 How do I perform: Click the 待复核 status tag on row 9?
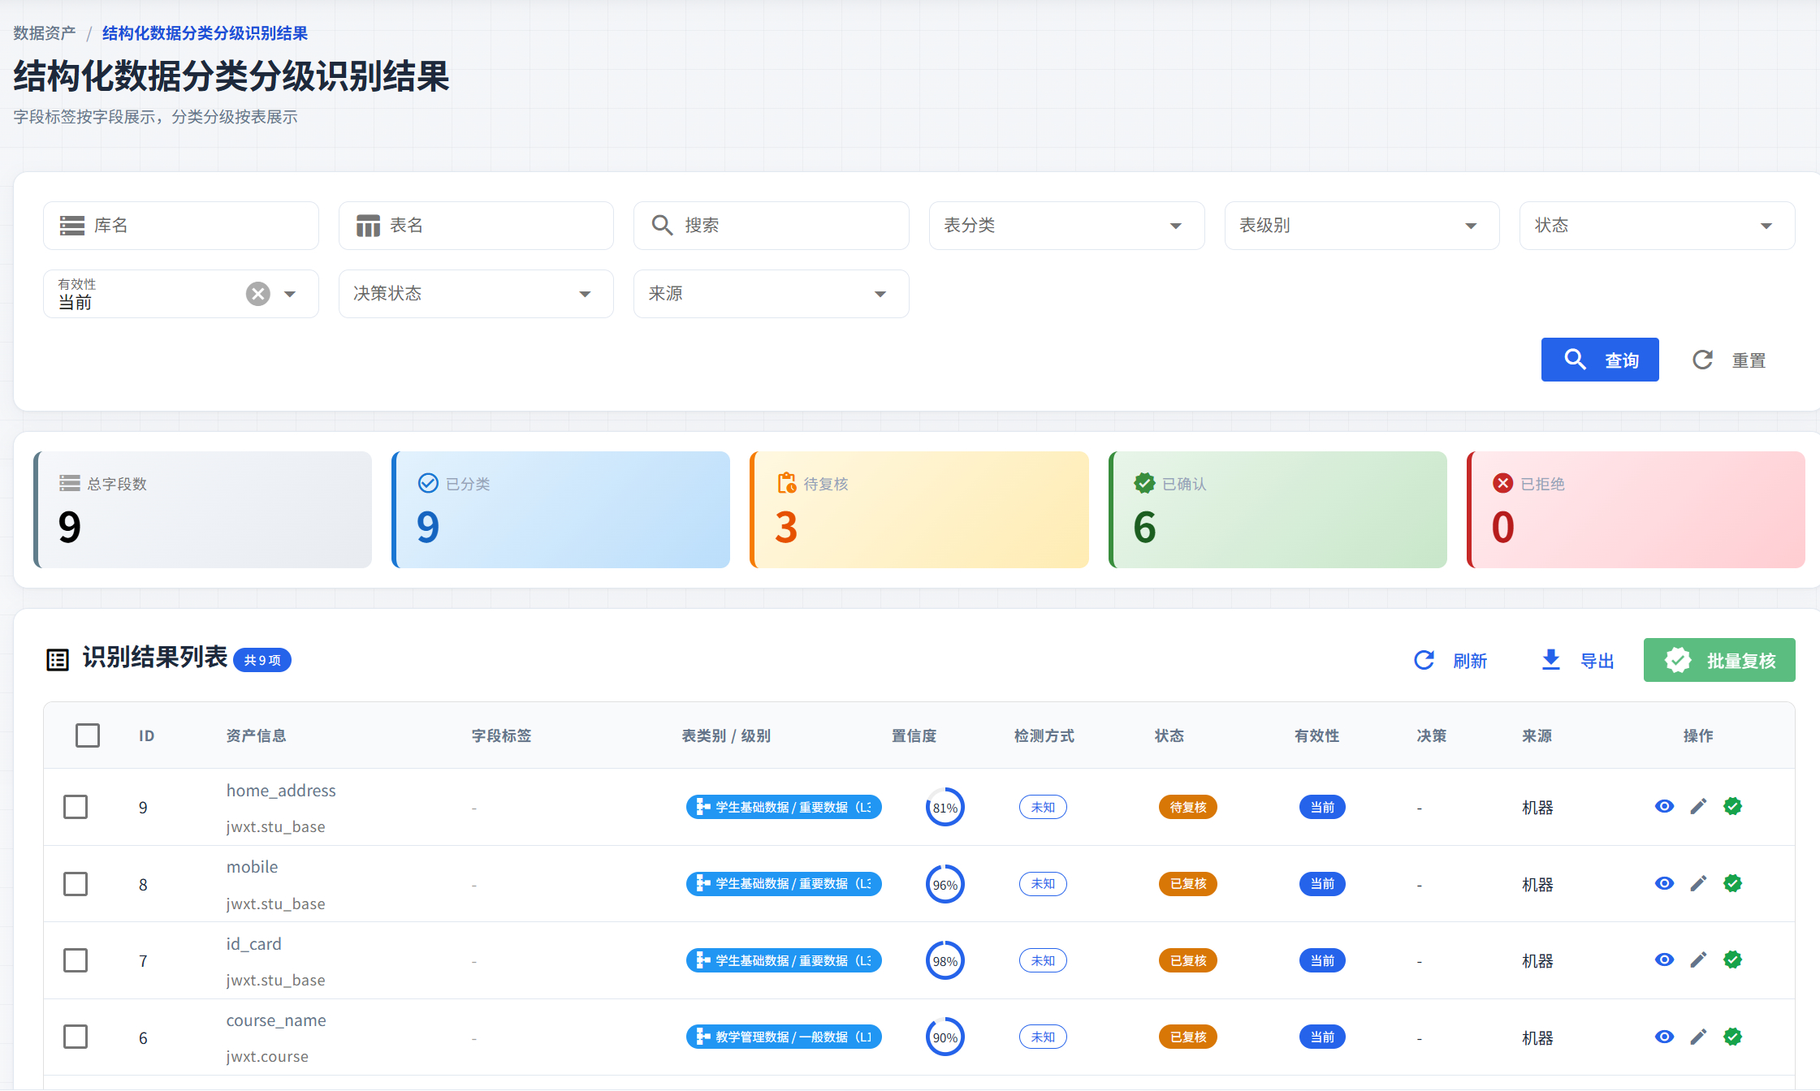click(x=1187, y=807)
